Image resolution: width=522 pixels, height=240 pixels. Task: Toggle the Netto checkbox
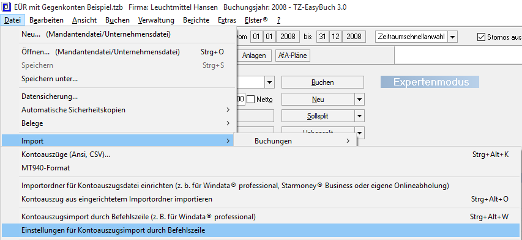[250, 99]
